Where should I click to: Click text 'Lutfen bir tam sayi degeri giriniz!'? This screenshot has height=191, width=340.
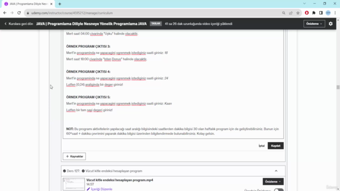89,110
